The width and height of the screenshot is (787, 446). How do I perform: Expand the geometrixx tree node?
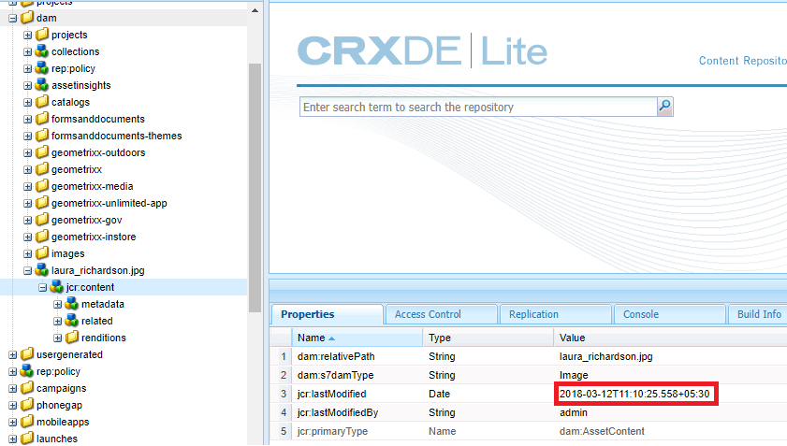coord(27,169)
